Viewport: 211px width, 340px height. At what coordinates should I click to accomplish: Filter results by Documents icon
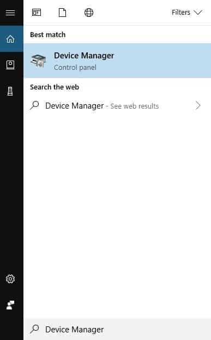(x=62, y=13)
